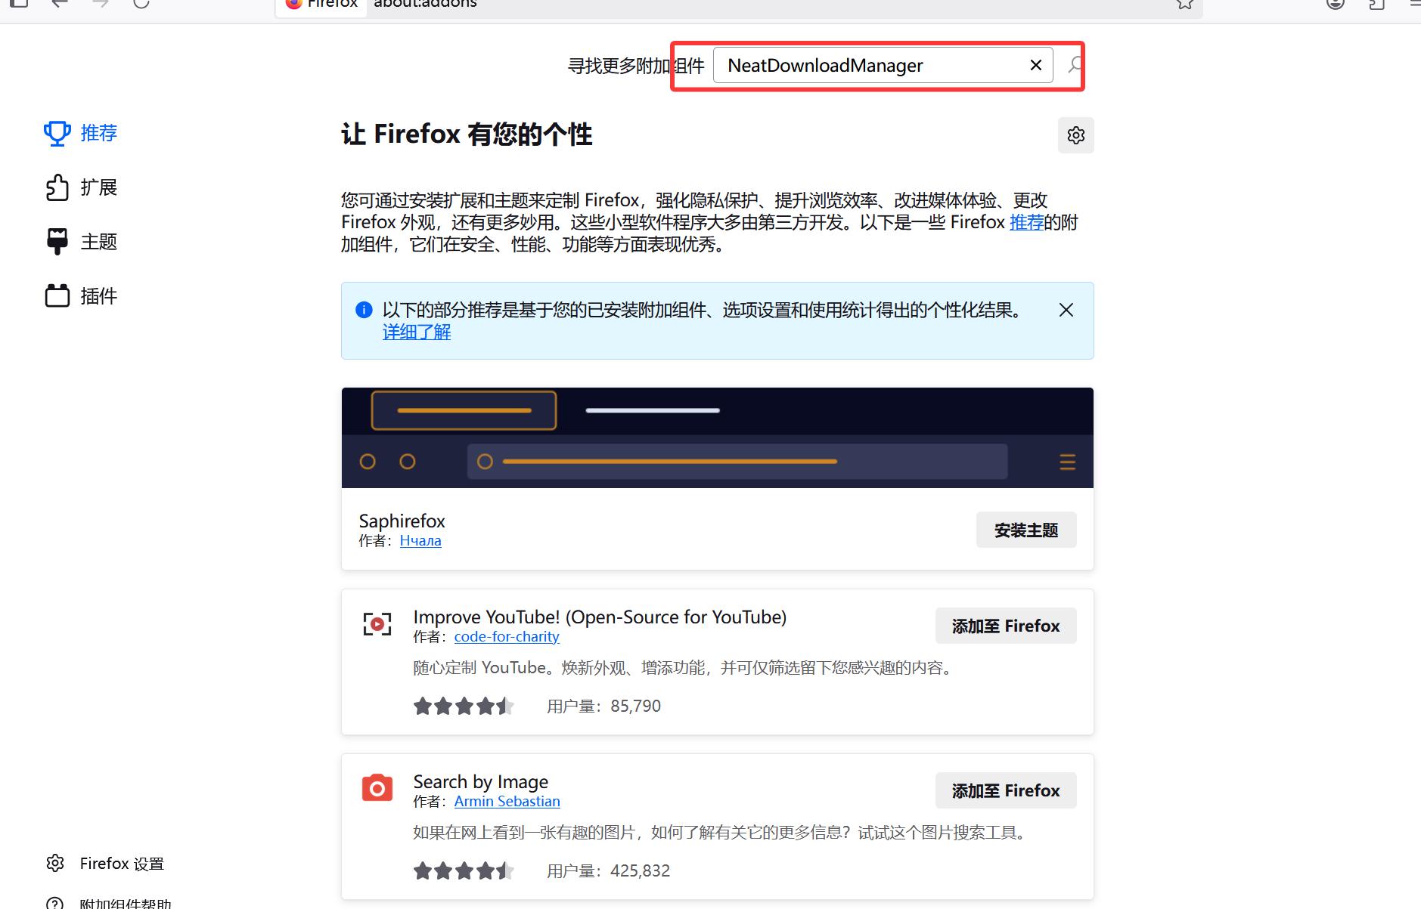Select the 推荐 trophy sidebar item

pos(81,133)
